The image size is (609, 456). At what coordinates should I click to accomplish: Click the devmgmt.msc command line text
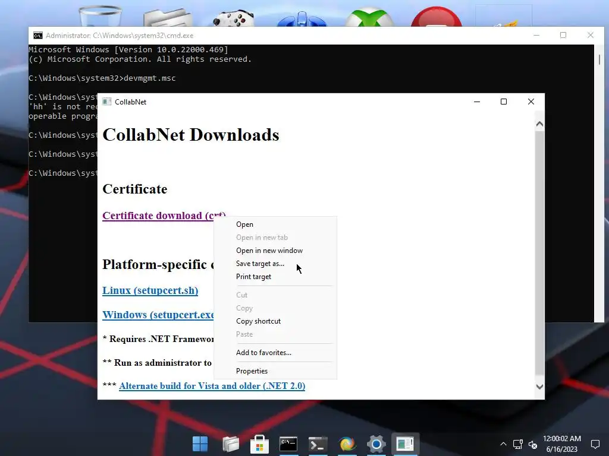149,78
